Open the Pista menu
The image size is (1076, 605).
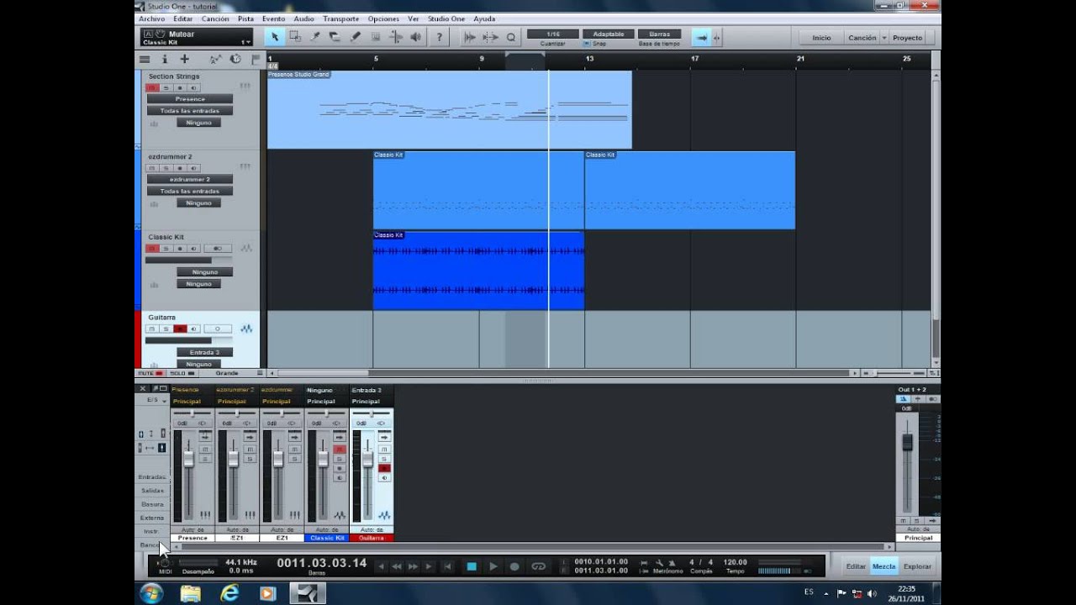coord(245,18)
